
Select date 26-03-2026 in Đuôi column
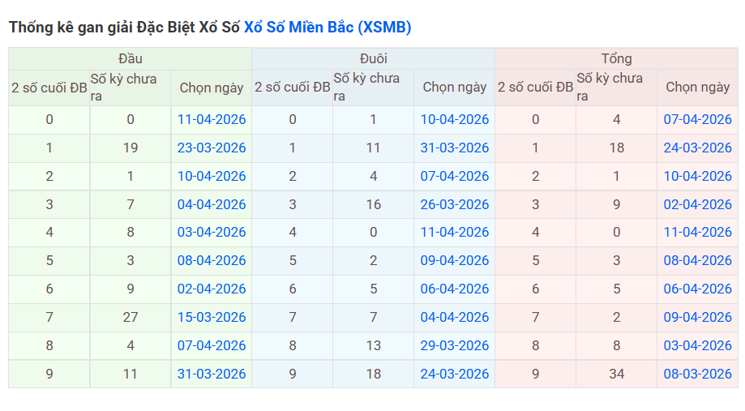point(454,204)
